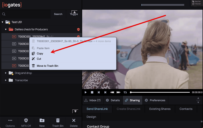Stop video playback

coord(92,92)
